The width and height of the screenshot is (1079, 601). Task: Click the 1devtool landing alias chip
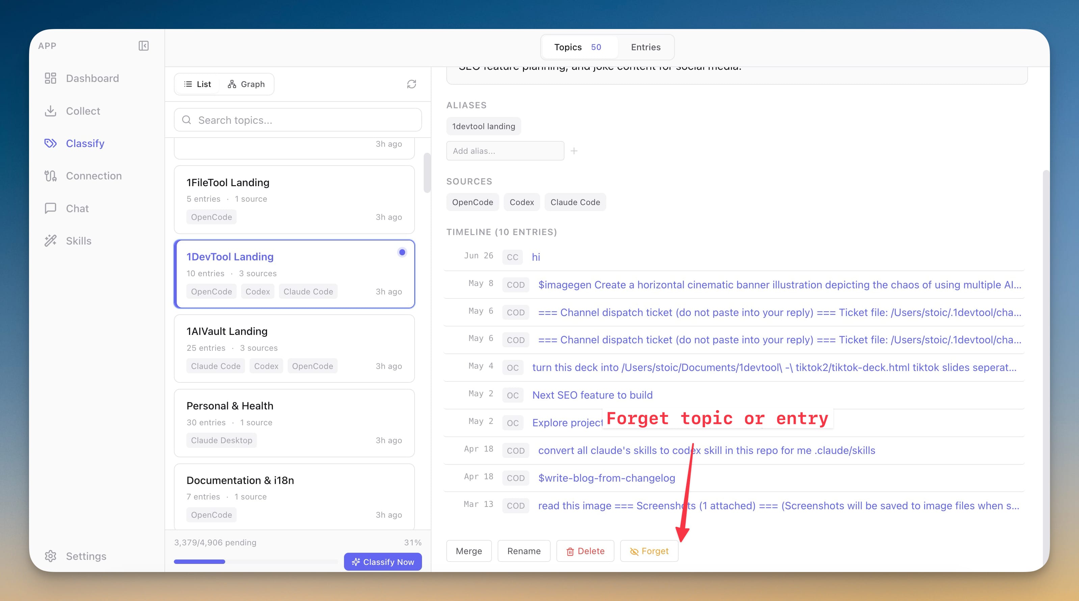coord(483,126)
